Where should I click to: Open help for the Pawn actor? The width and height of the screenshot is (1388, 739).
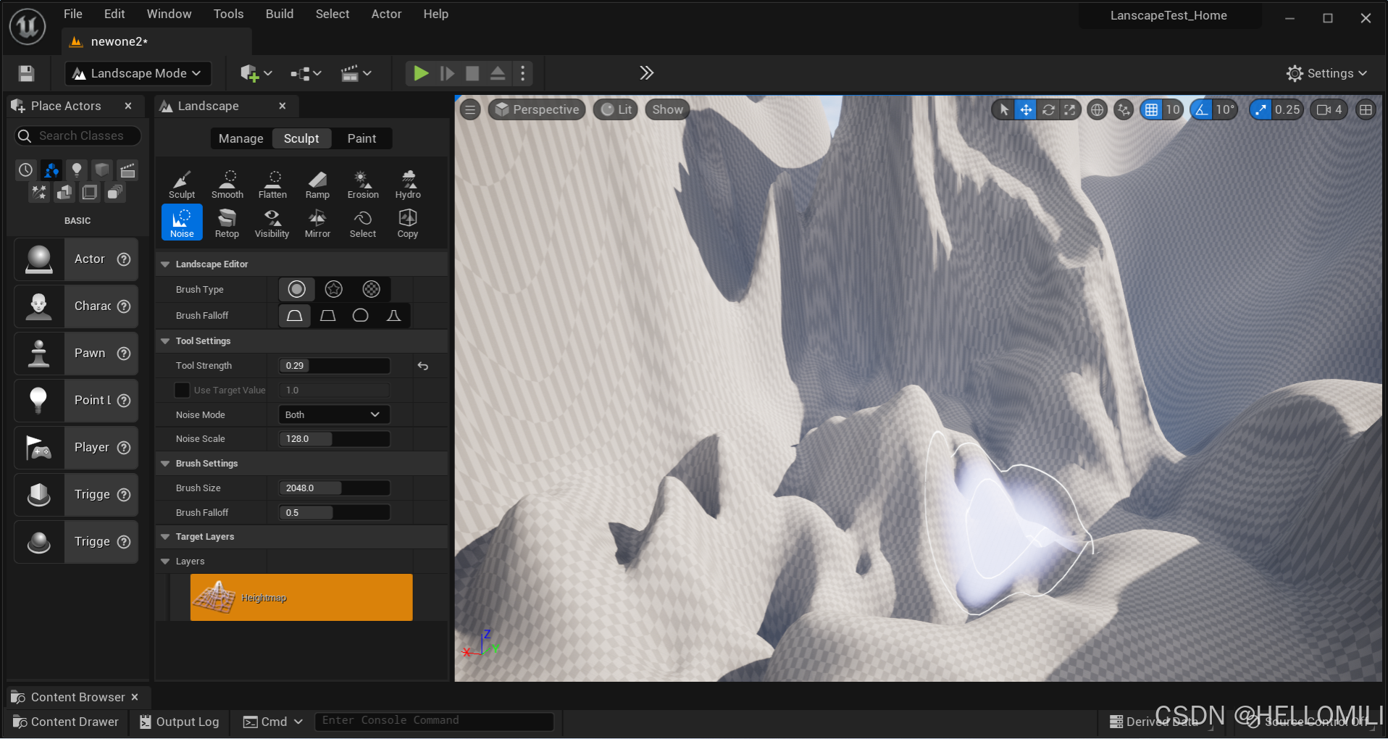pos(124,354)
